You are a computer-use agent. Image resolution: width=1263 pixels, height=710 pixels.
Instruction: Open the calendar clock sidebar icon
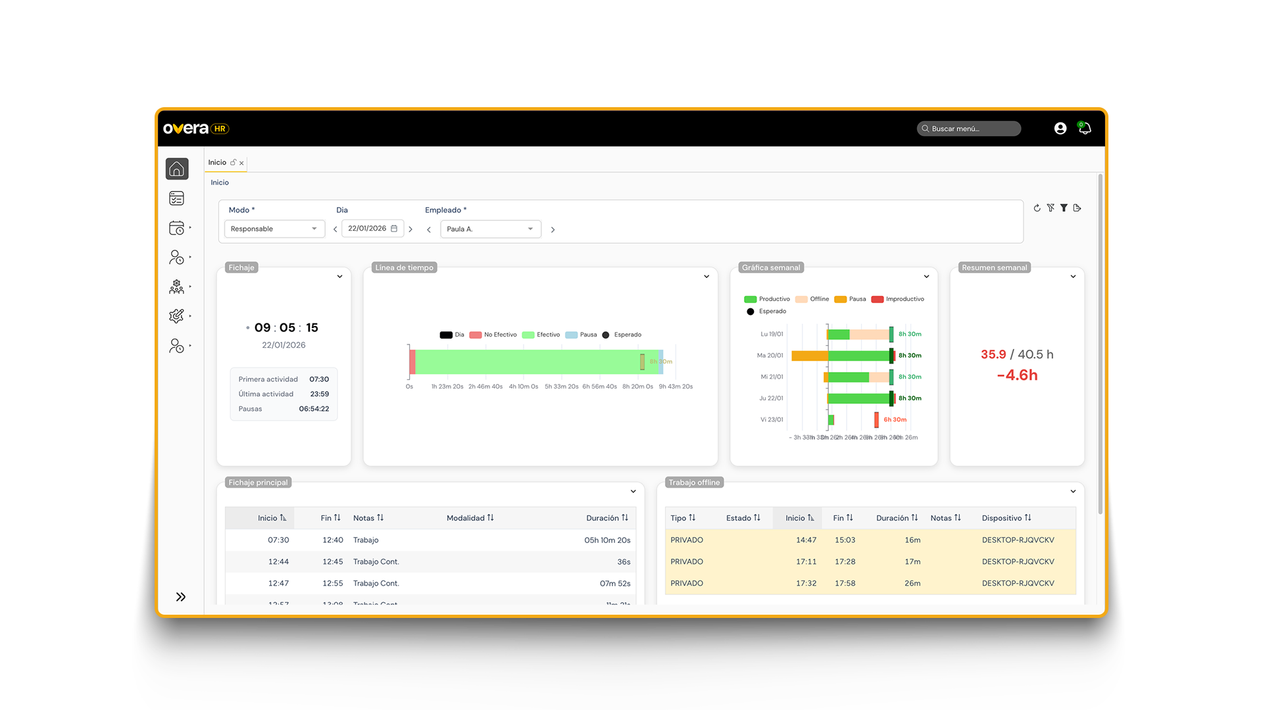(176, 228)
